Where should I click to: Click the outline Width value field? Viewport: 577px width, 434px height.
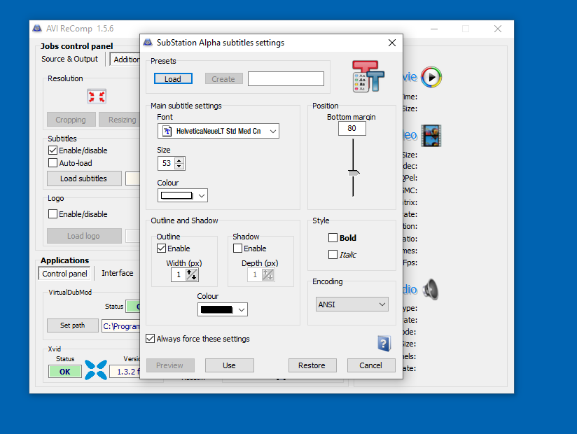click(179, 274)
